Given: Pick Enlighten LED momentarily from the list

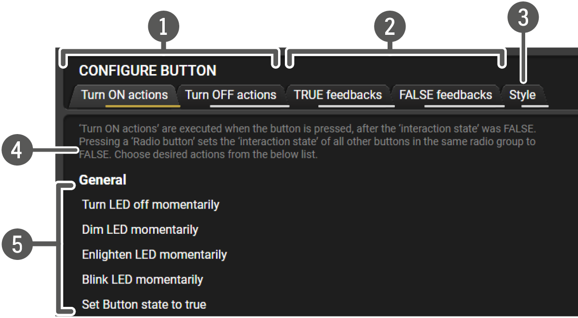Looking at the screenshot, I should tap(155, 255).
